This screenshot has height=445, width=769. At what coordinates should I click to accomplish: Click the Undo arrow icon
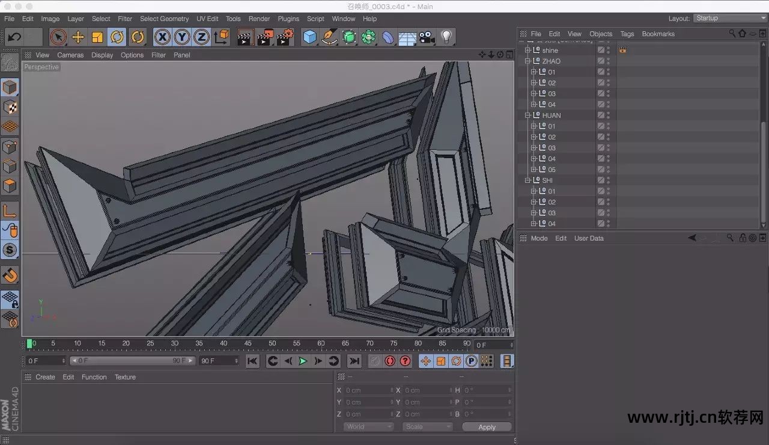tap(14, 37)
